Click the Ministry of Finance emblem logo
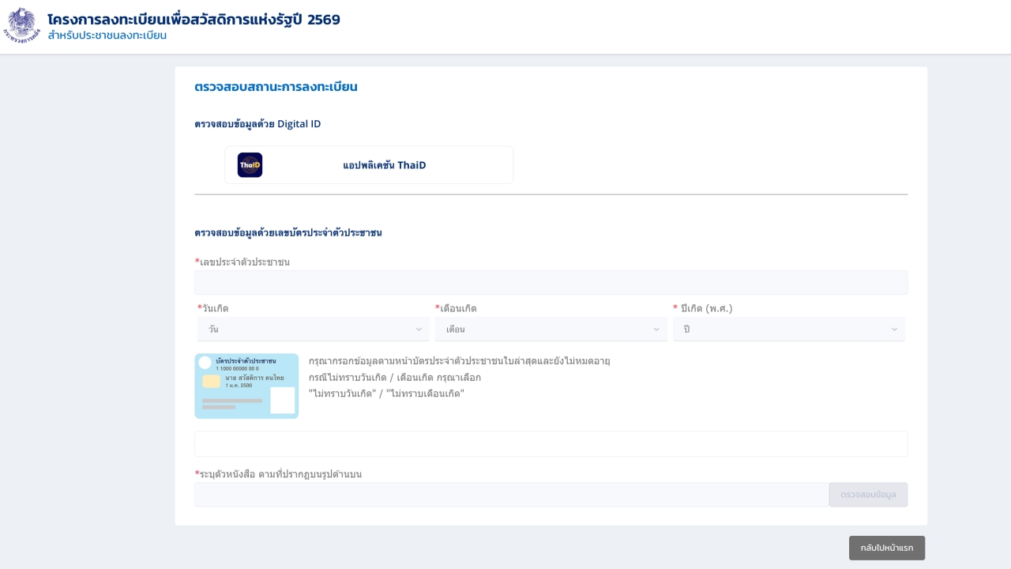Screen dimensions: 1011x569 [x=22, y=25]
